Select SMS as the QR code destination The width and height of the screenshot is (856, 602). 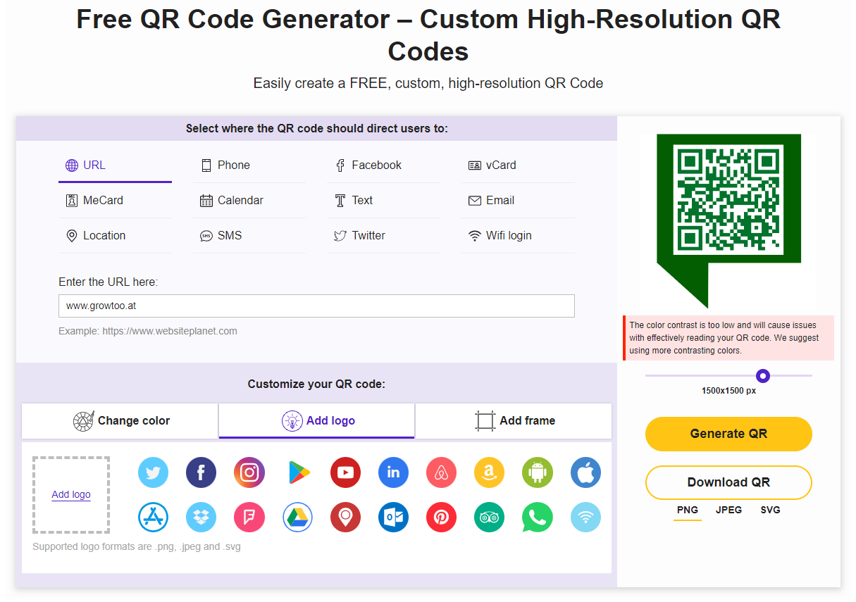[221, 235]
